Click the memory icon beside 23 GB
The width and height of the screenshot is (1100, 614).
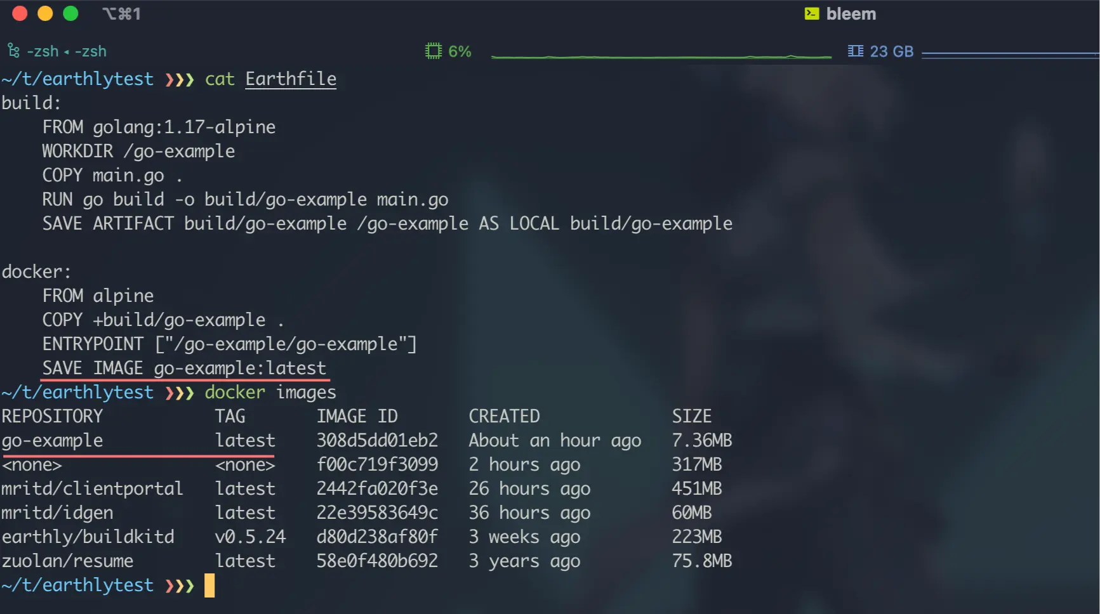[856, 51]
